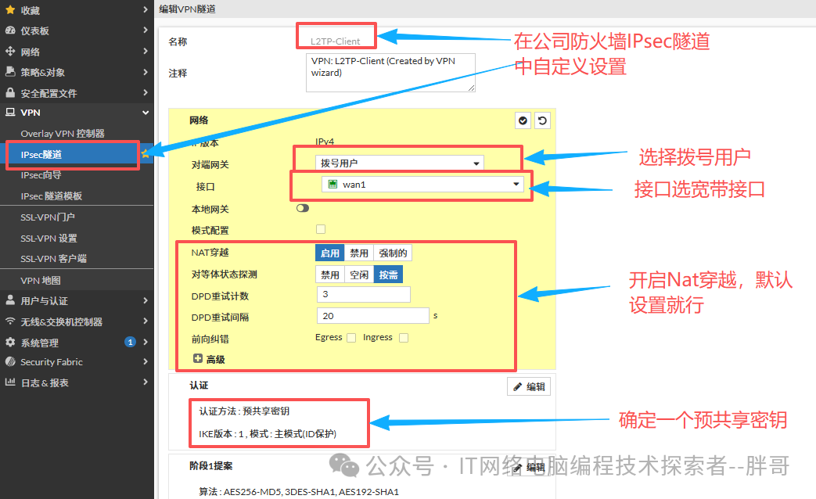This screenshot has width=816, height=499.
Task: Open the 对端网关 dropdown showing 拨号用户
Action: [x=399, y=163]
